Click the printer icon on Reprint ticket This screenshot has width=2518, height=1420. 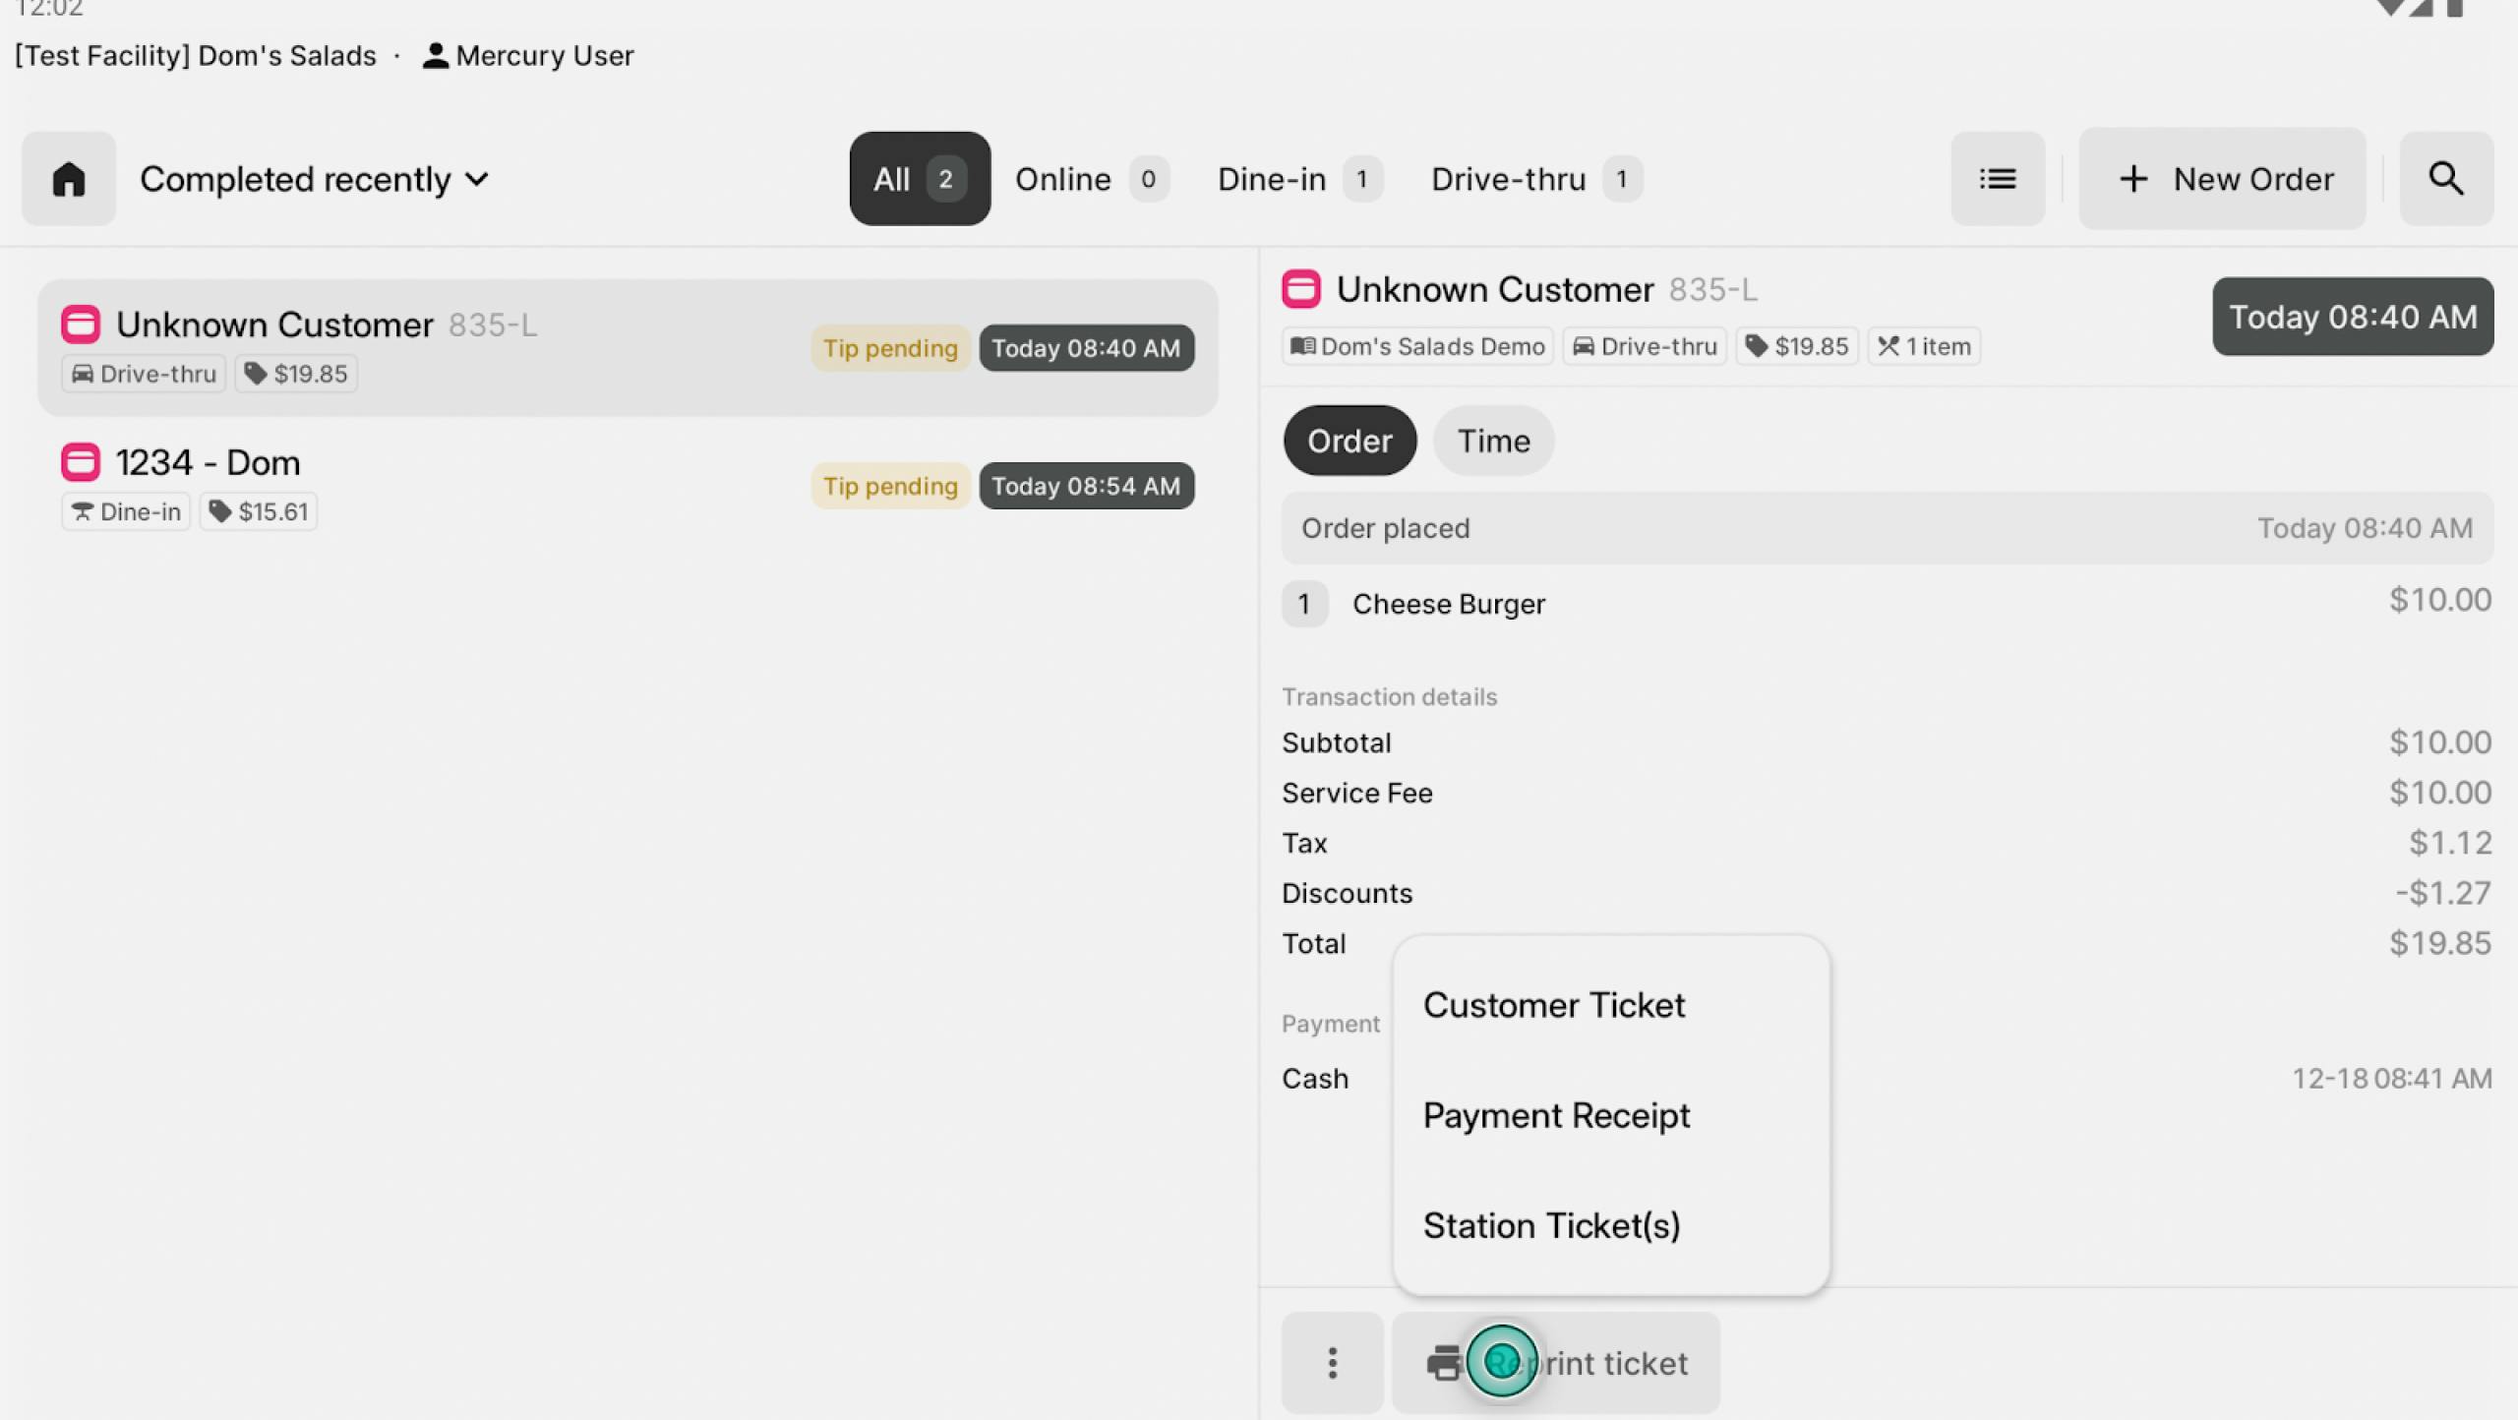pyautogui.click(x=1443, y=1363)
